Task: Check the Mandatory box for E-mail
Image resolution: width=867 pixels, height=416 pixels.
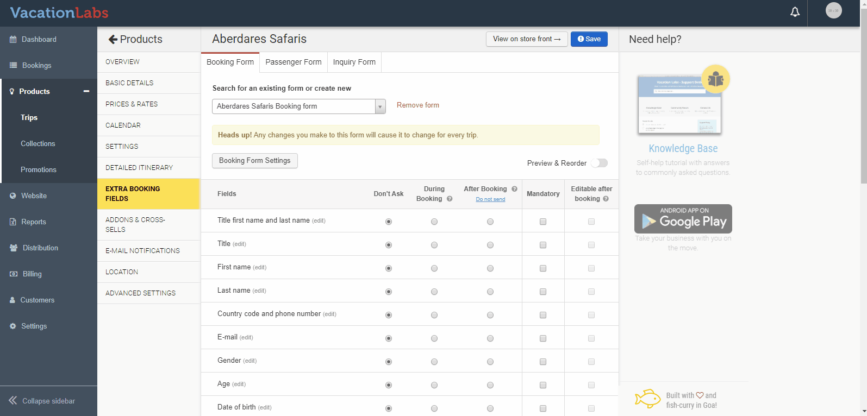Action: click(542, 338)
